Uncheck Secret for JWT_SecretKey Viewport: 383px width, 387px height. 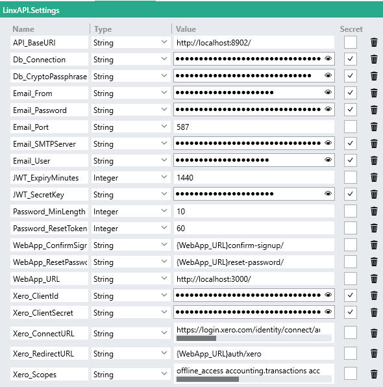coord(350,194)
